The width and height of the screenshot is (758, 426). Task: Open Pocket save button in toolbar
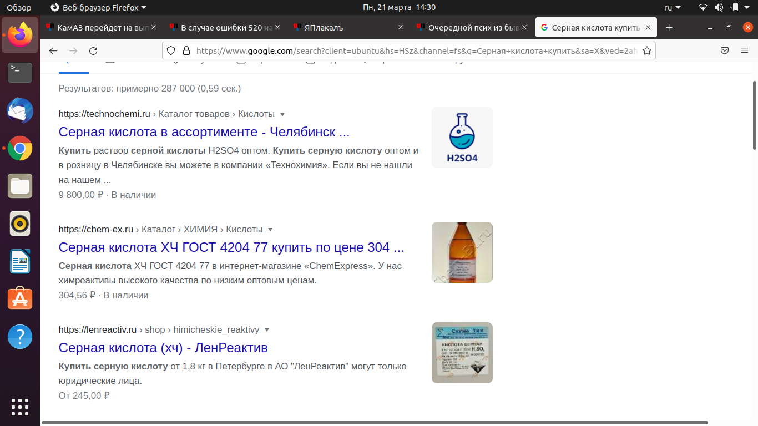click(725, 50)
